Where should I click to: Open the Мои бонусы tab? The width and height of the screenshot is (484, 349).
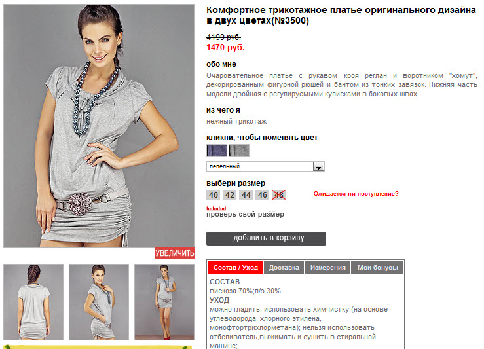(377, 268)
